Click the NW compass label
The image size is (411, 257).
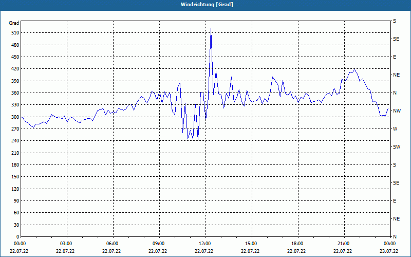397,111
